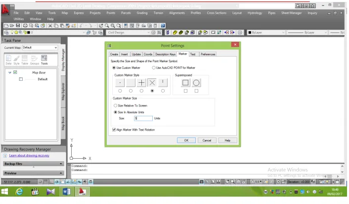This screenshot has height=204, width=349.
Task: Click the Open file icon
Action: (x=12, y=26)
